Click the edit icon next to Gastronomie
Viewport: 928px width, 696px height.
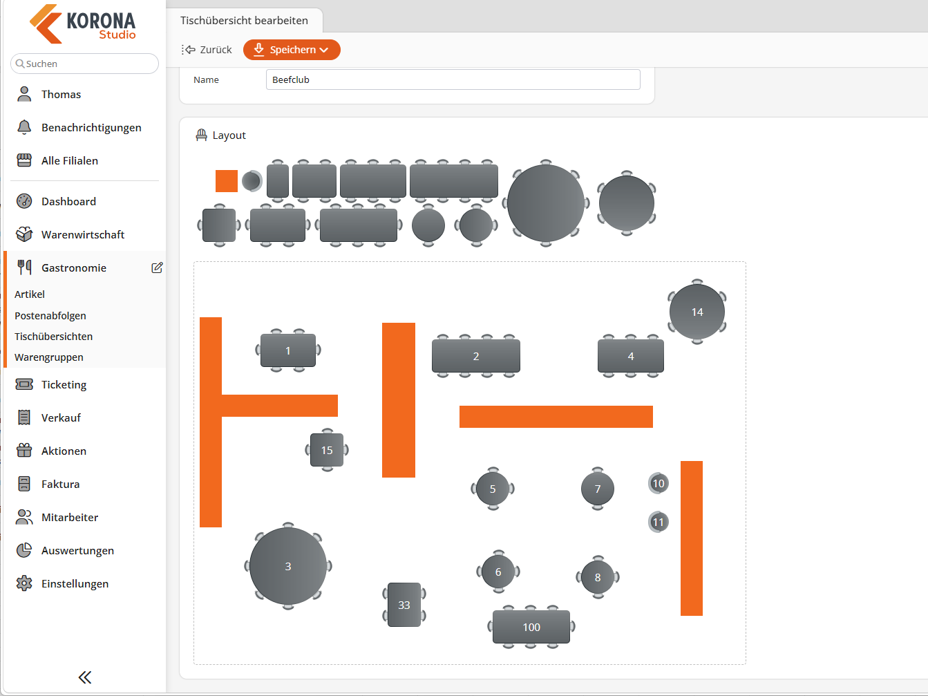point(157,267)
